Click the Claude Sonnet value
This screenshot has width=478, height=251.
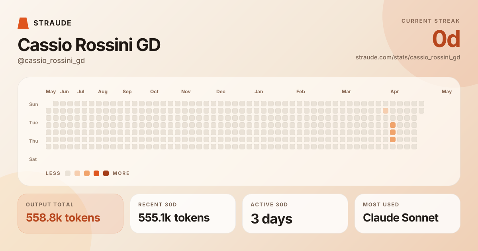click(401, 218)
